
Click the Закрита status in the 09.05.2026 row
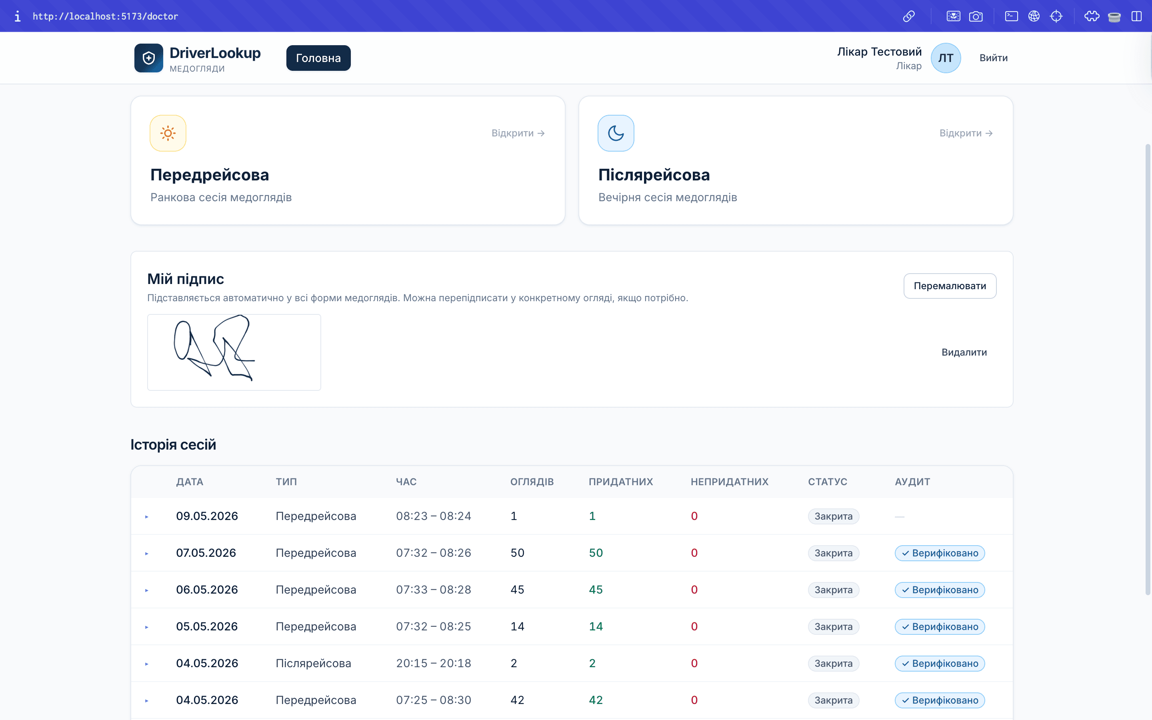833,516
